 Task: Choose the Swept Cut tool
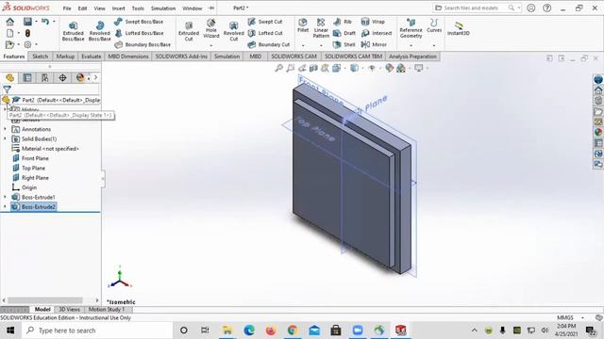coord(265,22)
